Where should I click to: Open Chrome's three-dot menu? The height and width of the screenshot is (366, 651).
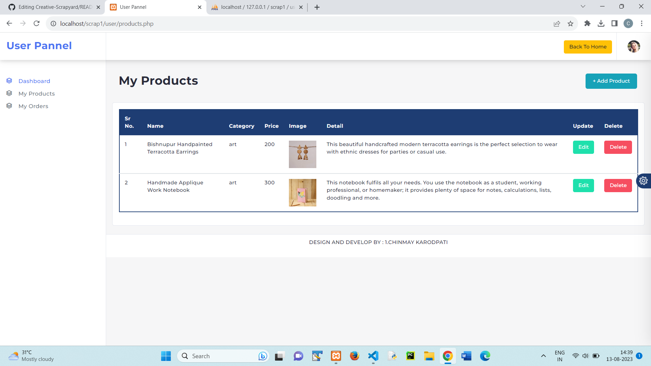pos(642,23)
